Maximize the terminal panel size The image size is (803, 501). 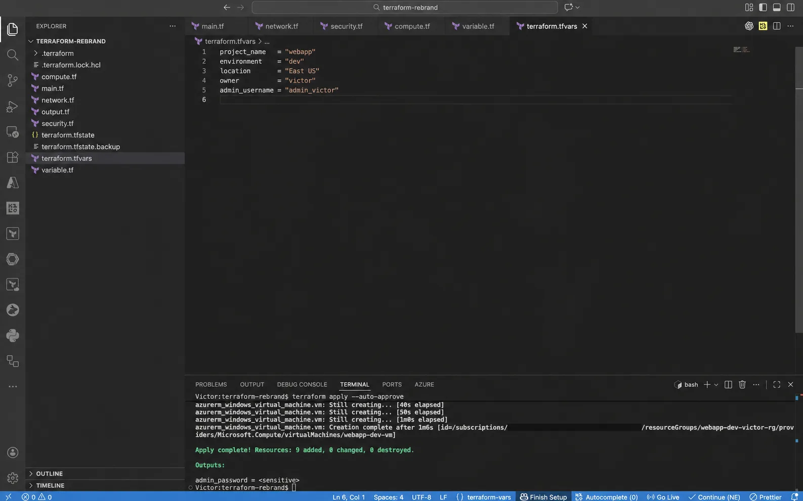coord(777,385)
